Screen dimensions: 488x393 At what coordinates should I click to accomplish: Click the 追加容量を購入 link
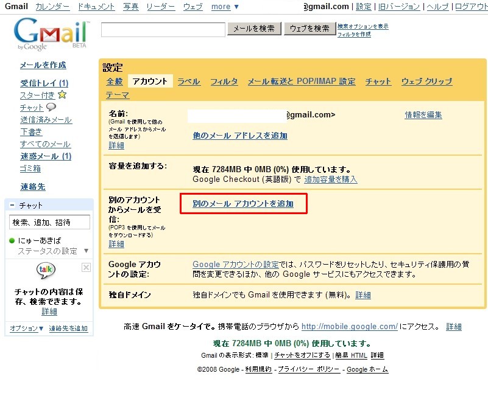(x=331, y=179)
